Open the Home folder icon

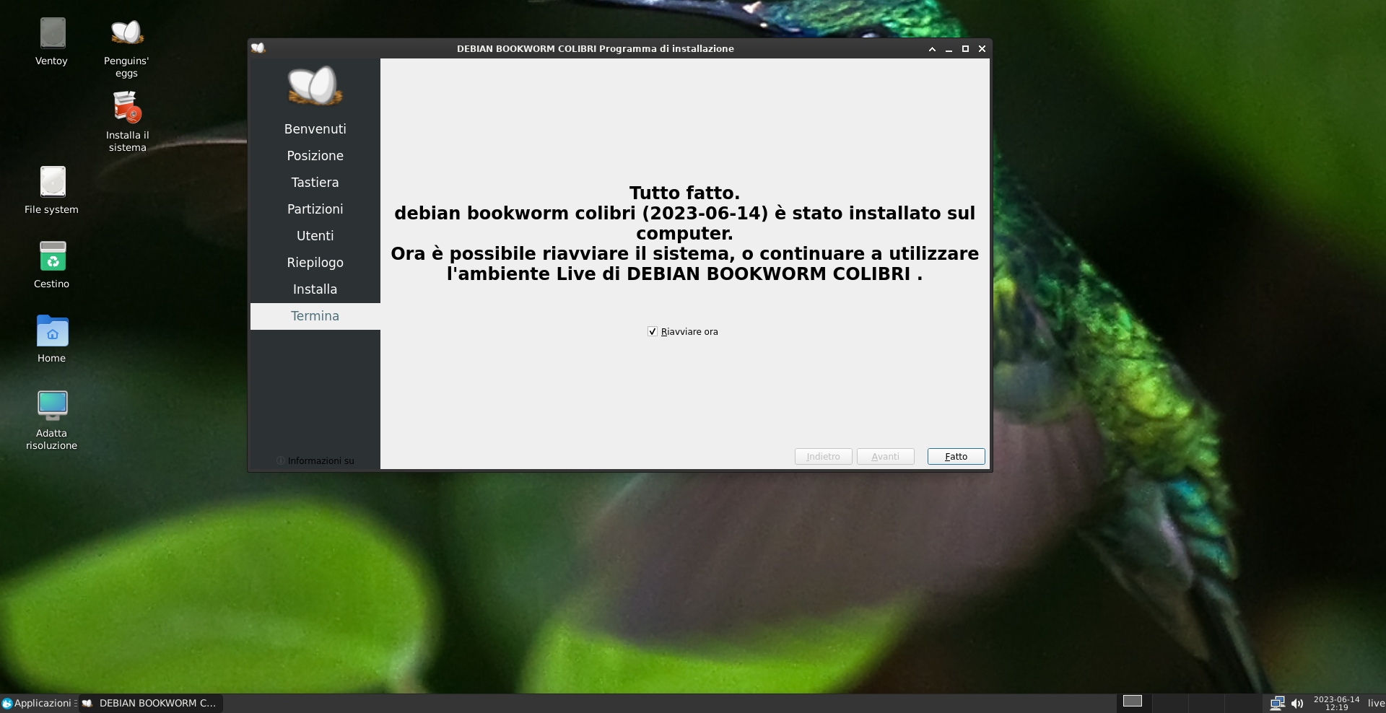click(51, 336)
